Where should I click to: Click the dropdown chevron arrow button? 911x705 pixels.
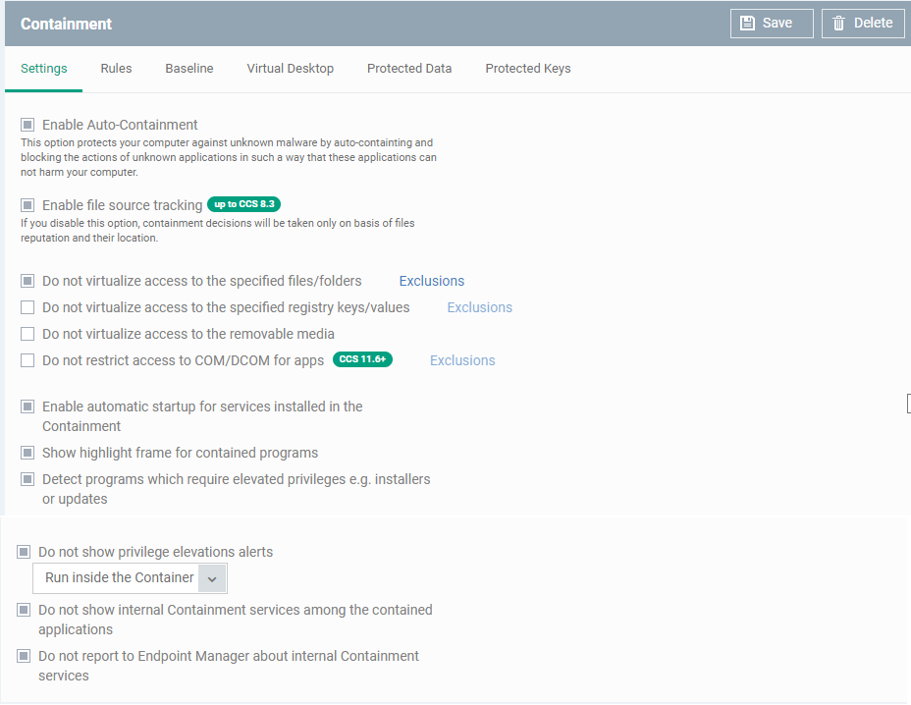pos(212,579)
